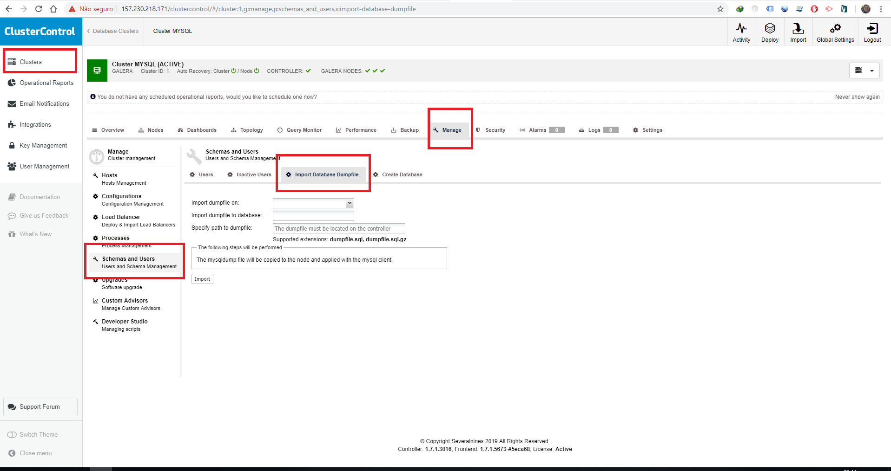Image resolution: width=891 pixels, height=471 pixels.
Task: Click the Import icon in top toolbar
Action: (x=798, y=31)
